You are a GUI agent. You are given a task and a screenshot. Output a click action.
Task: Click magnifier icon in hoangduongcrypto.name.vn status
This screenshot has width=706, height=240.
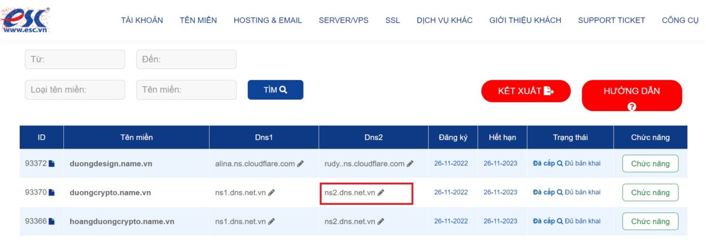coord(560,221)
